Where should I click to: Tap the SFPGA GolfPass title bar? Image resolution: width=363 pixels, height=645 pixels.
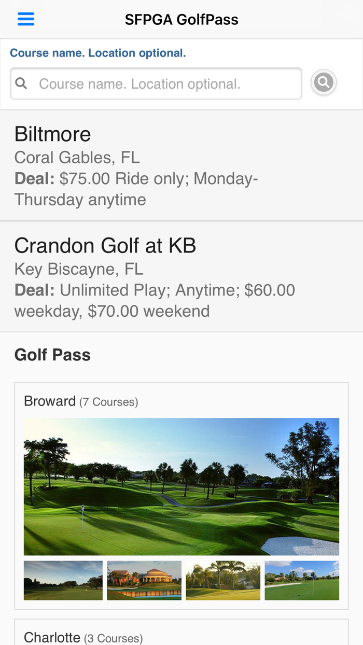click(x=181, y=19)
